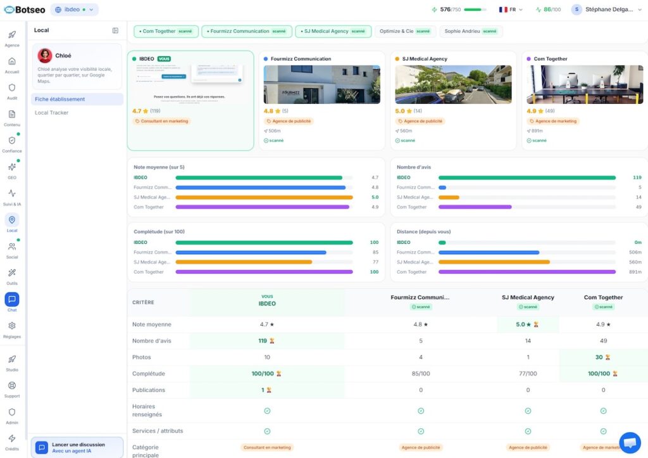Image resolution: width=648 pixels, height=458 pixels.
Task: Open the GEO sparkles icon
Action: [x=12, y=167]
